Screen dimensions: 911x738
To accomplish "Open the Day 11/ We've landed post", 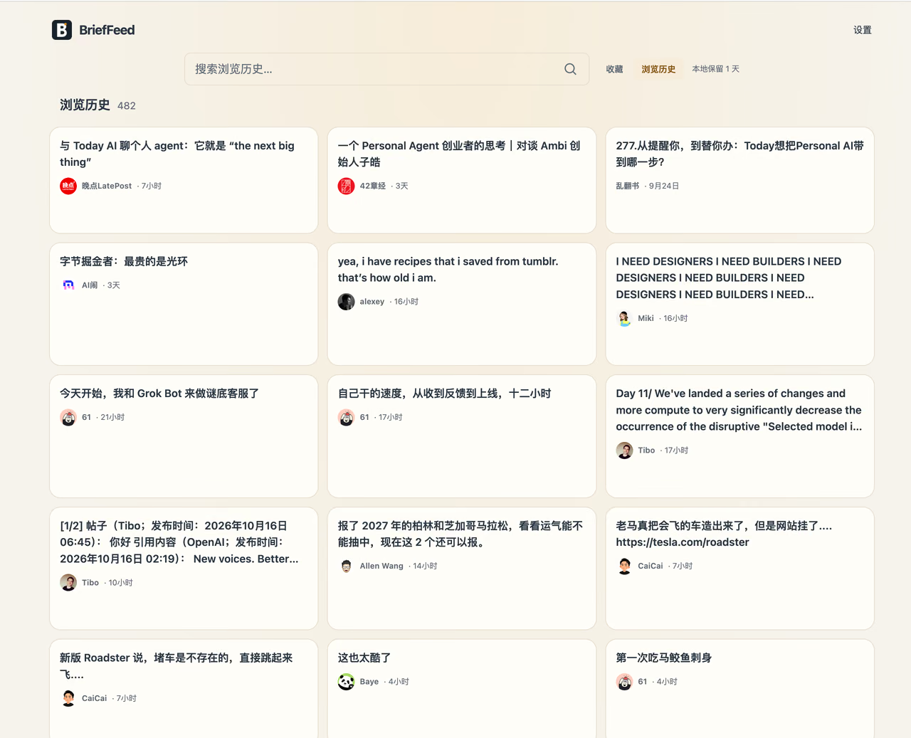I will coord(739,436).
